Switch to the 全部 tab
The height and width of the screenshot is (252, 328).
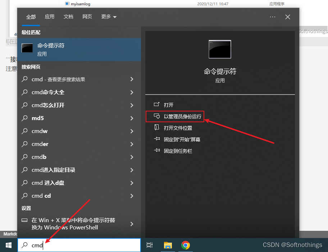pyautogui.click(x=31, y=17)
